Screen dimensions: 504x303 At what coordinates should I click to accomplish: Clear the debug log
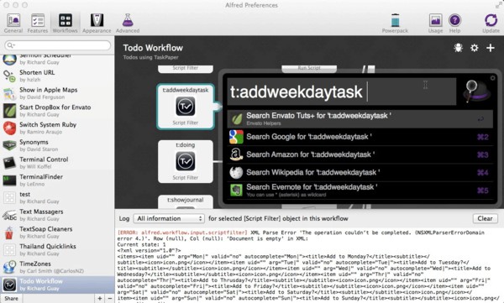tap(485, 218)
